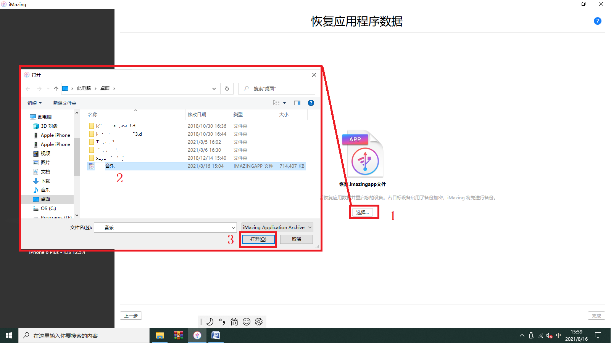Select 文档 in navigation tree
The height and width of the screenshot is (343, 611).
tap(45, 171)
